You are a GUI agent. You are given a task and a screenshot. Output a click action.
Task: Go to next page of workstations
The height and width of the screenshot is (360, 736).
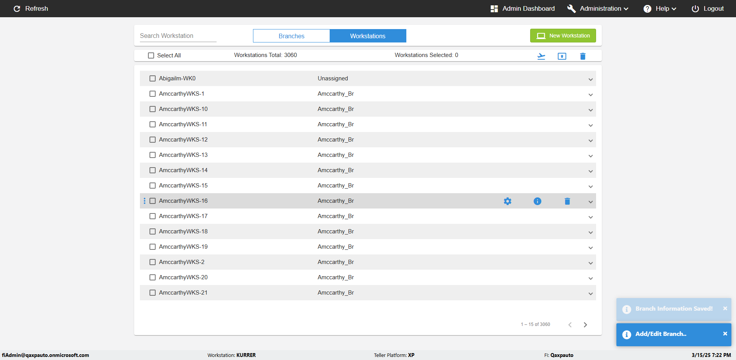[585, 324]
